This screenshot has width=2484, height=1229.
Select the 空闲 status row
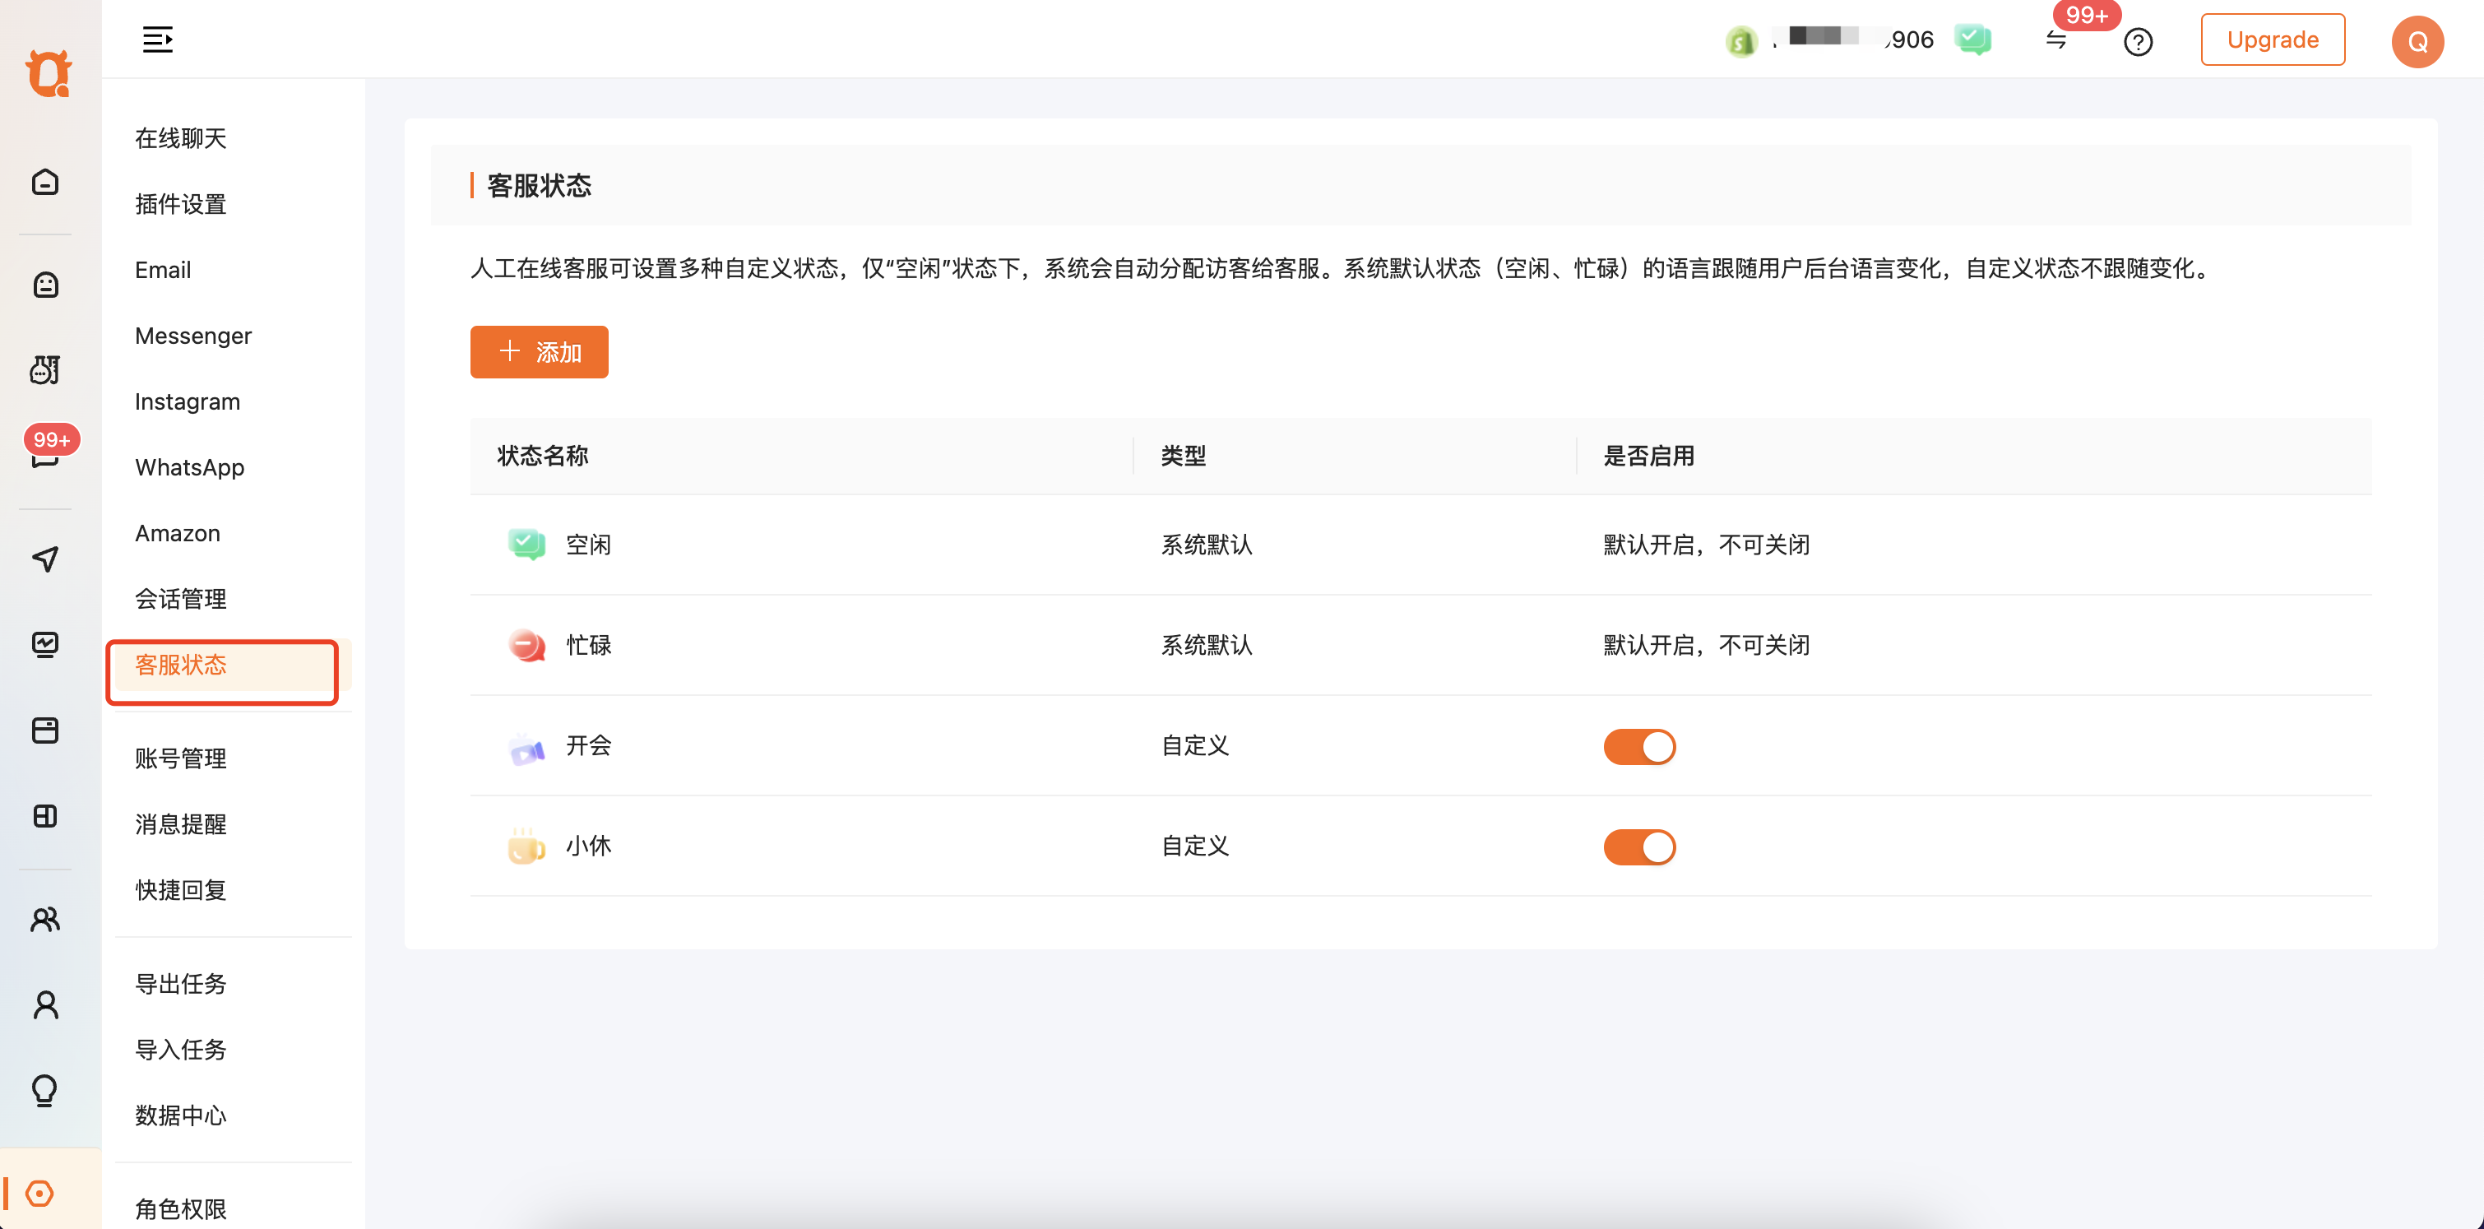click(x=587, y=545)
